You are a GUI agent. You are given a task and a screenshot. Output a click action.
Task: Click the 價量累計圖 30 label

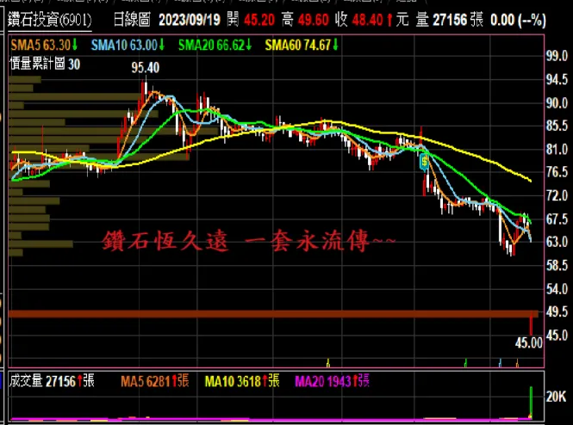coord(45,65)
